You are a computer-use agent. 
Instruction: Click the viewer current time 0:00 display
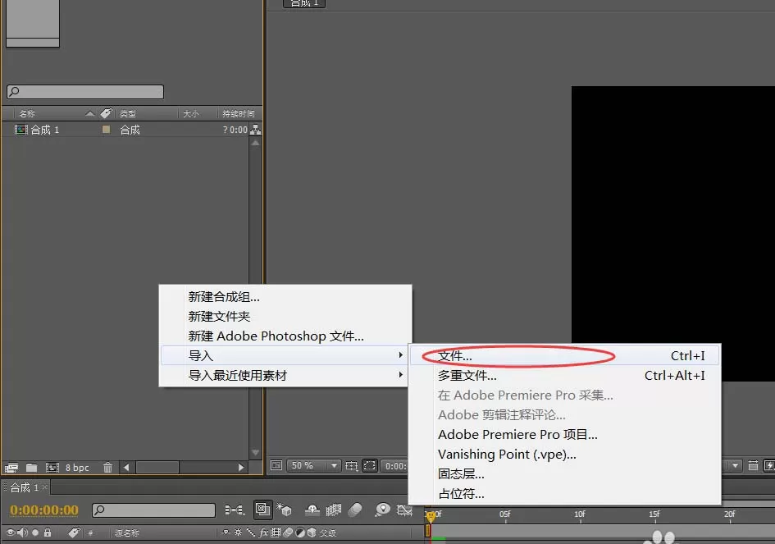coord(395,465)
